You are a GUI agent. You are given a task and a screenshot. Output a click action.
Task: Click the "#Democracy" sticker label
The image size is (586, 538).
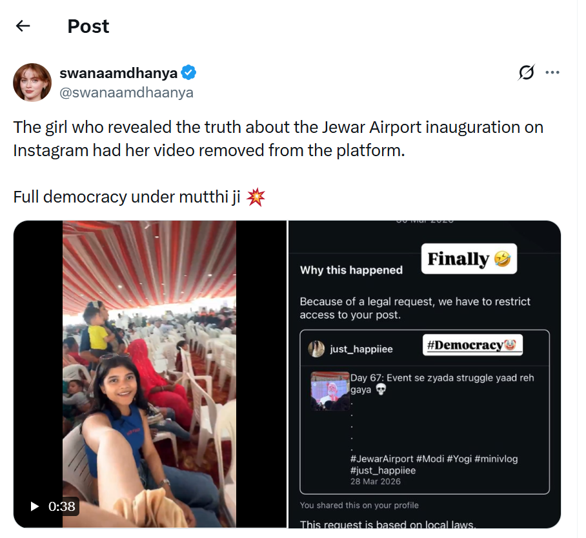[x=472, y=345]
